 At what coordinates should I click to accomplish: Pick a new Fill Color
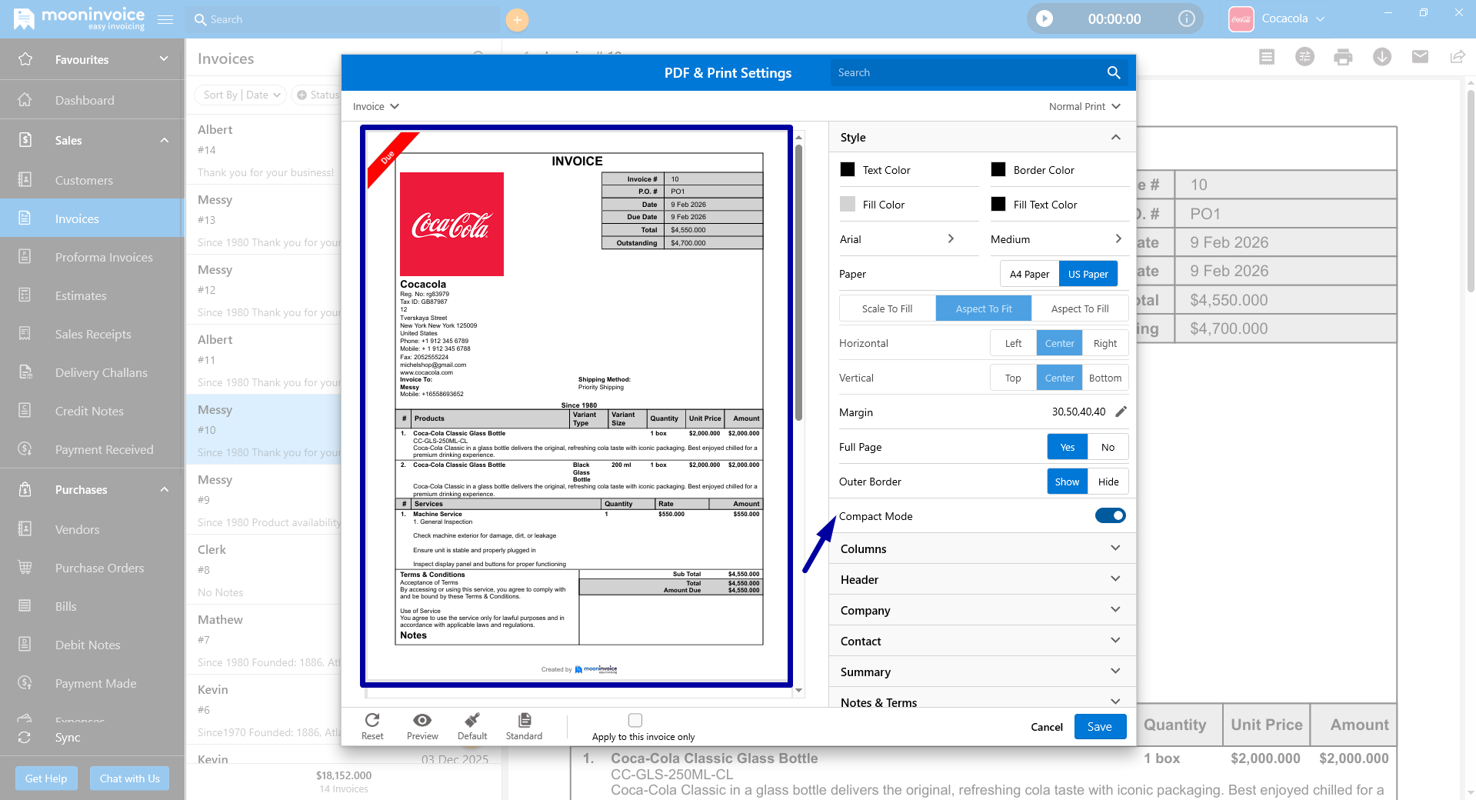point(846,204)
